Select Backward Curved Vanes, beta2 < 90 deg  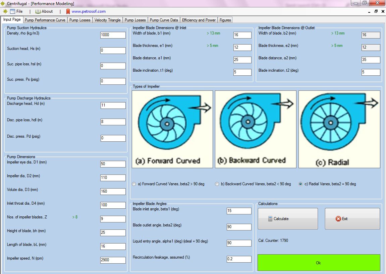217,184
